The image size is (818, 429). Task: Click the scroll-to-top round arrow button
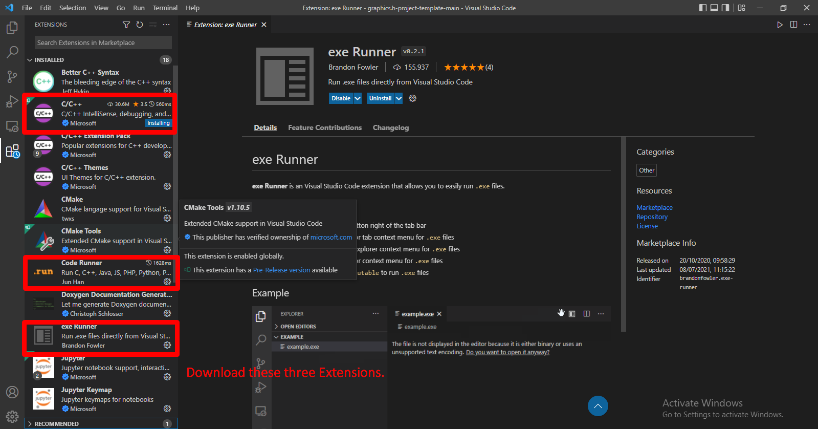[x=598, y=406]
